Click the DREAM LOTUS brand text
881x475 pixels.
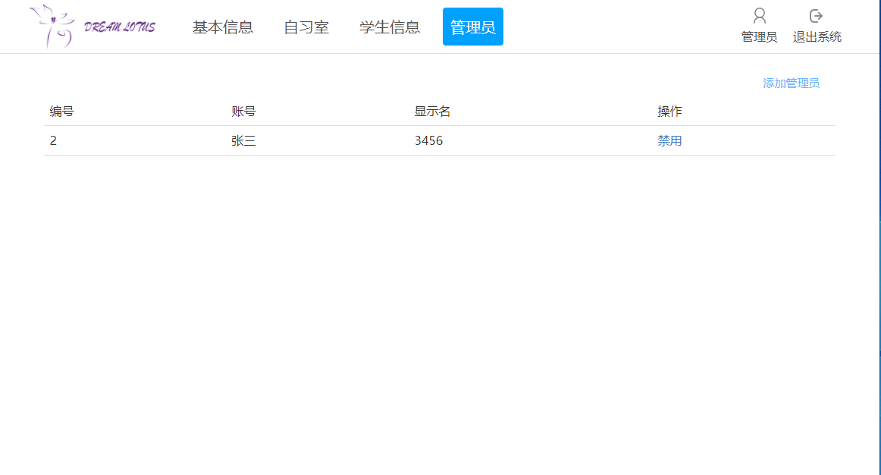[118, 25]
